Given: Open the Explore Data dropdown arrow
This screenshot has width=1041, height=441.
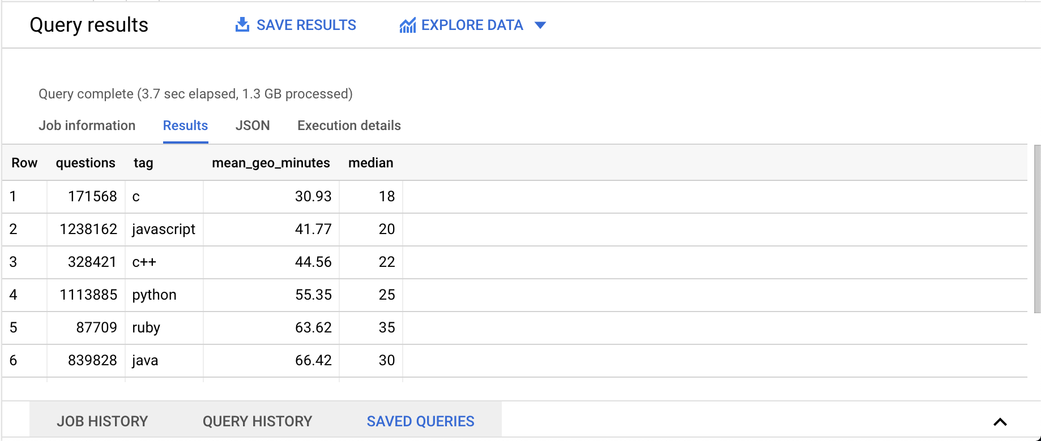Looking at the screenshot, I should point(540,25).
